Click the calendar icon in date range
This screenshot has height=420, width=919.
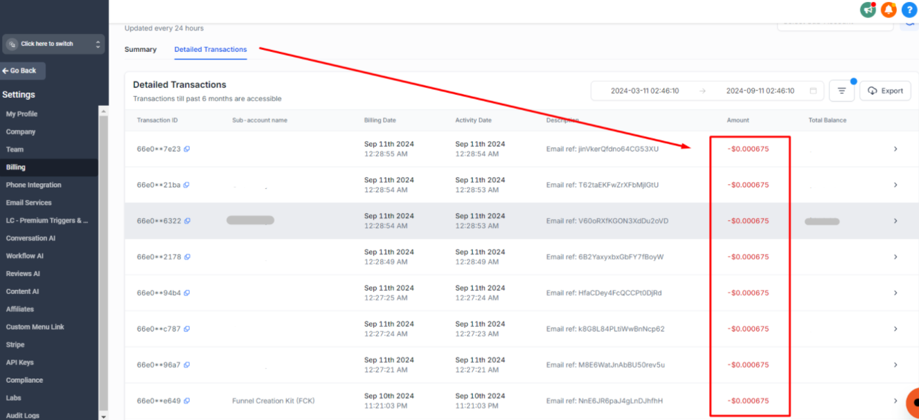click(813, 91)
